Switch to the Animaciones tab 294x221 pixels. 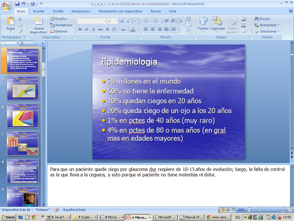(81, 11)
